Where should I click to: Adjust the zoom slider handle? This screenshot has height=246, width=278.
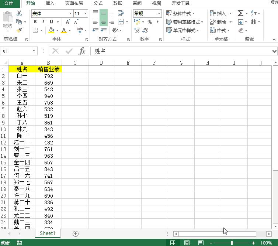[232, 243]
